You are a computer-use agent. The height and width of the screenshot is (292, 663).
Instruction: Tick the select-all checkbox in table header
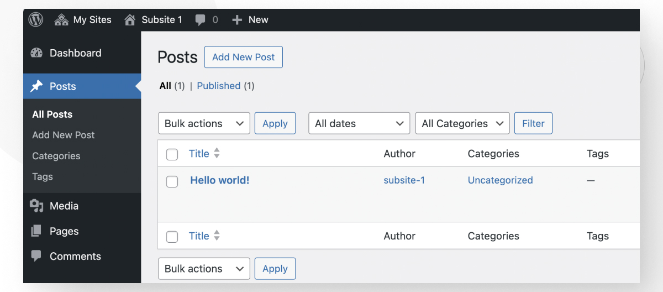point(172,154)
